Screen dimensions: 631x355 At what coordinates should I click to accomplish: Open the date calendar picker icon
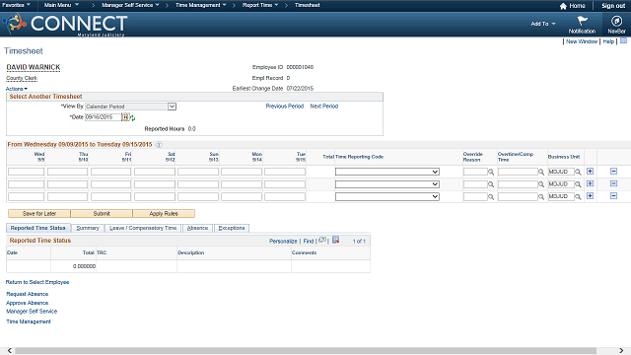pos(125,117)
